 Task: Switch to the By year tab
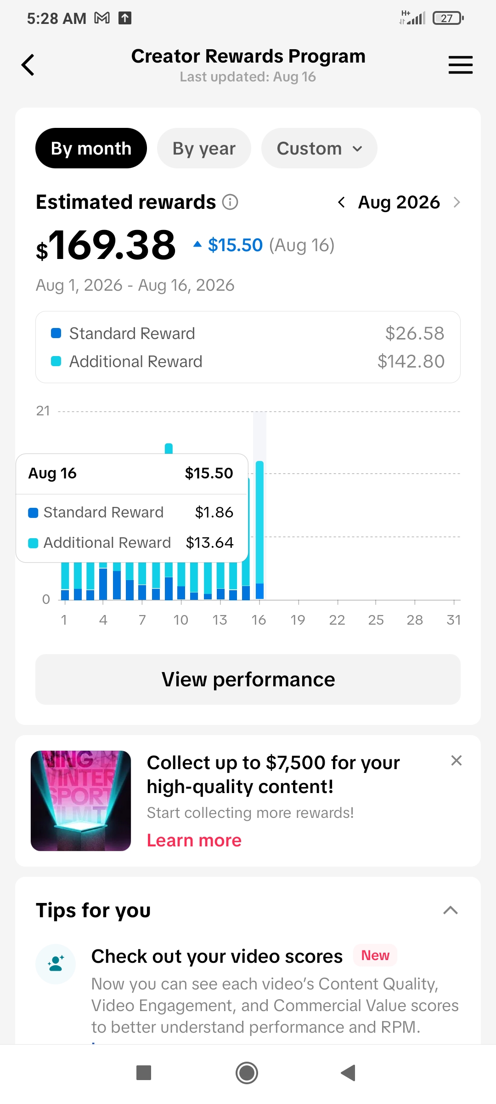[x=204, y=148]
